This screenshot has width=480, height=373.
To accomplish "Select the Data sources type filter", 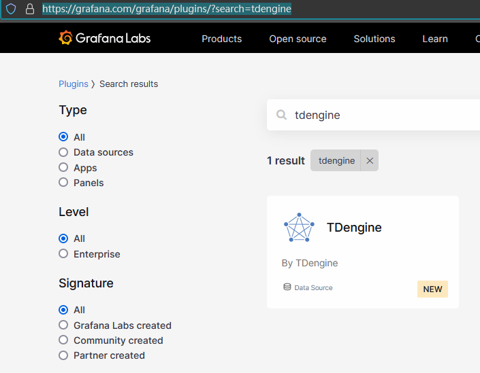I will [x=63, y=152].
